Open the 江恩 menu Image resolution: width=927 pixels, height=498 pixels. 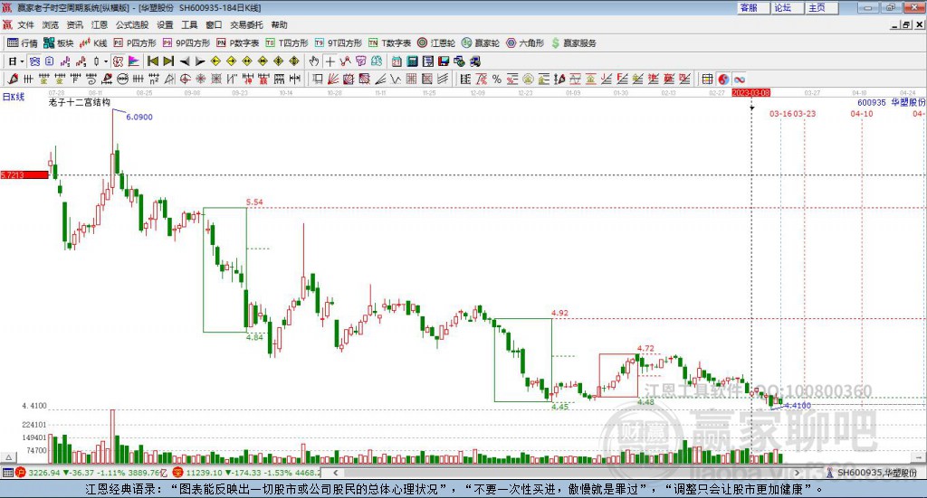[100, 24]
